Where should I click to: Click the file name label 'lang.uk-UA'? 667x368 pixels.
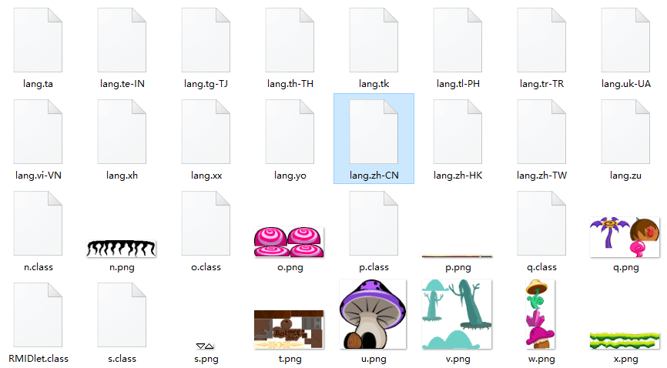(x=625, y=84)
